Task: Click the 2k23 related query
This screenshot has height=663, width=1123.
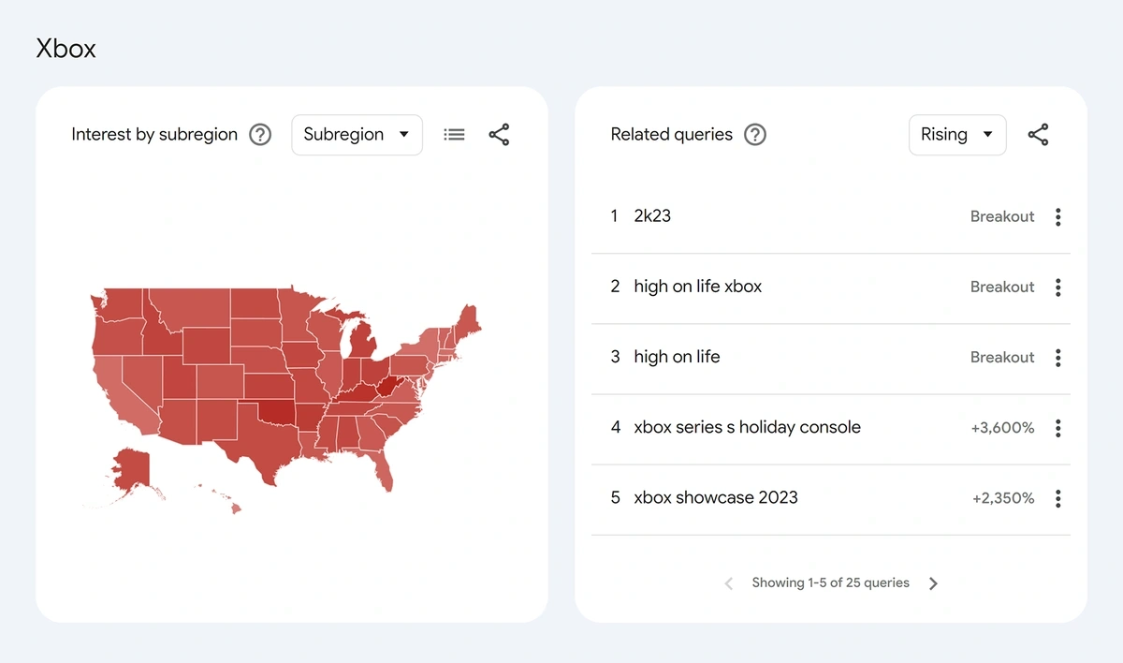Action: point(652,216)
